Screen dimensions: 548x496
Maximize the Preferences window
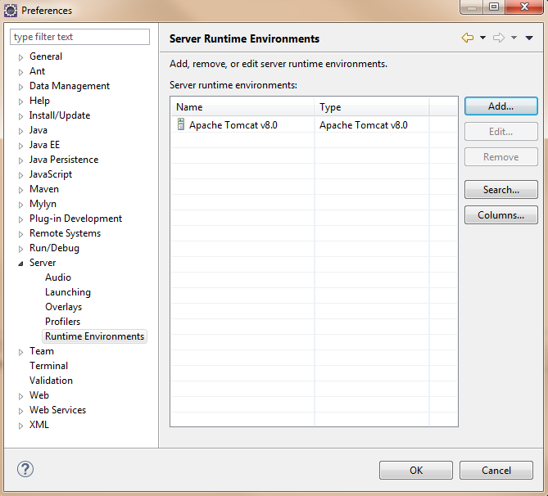click(494, 7)
